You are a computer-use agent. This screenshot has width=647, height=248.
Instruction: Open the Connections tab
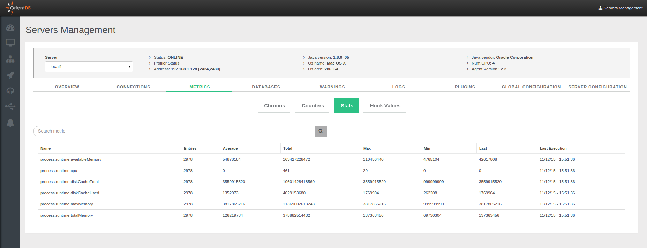(133, 87)
